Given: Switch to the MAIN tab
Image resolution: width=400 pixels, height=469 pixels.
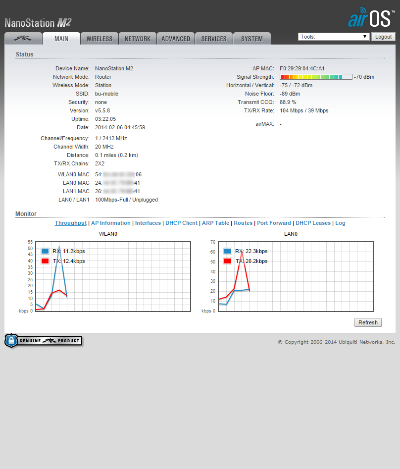Looking at the screenshot, I should coord(61,39).
